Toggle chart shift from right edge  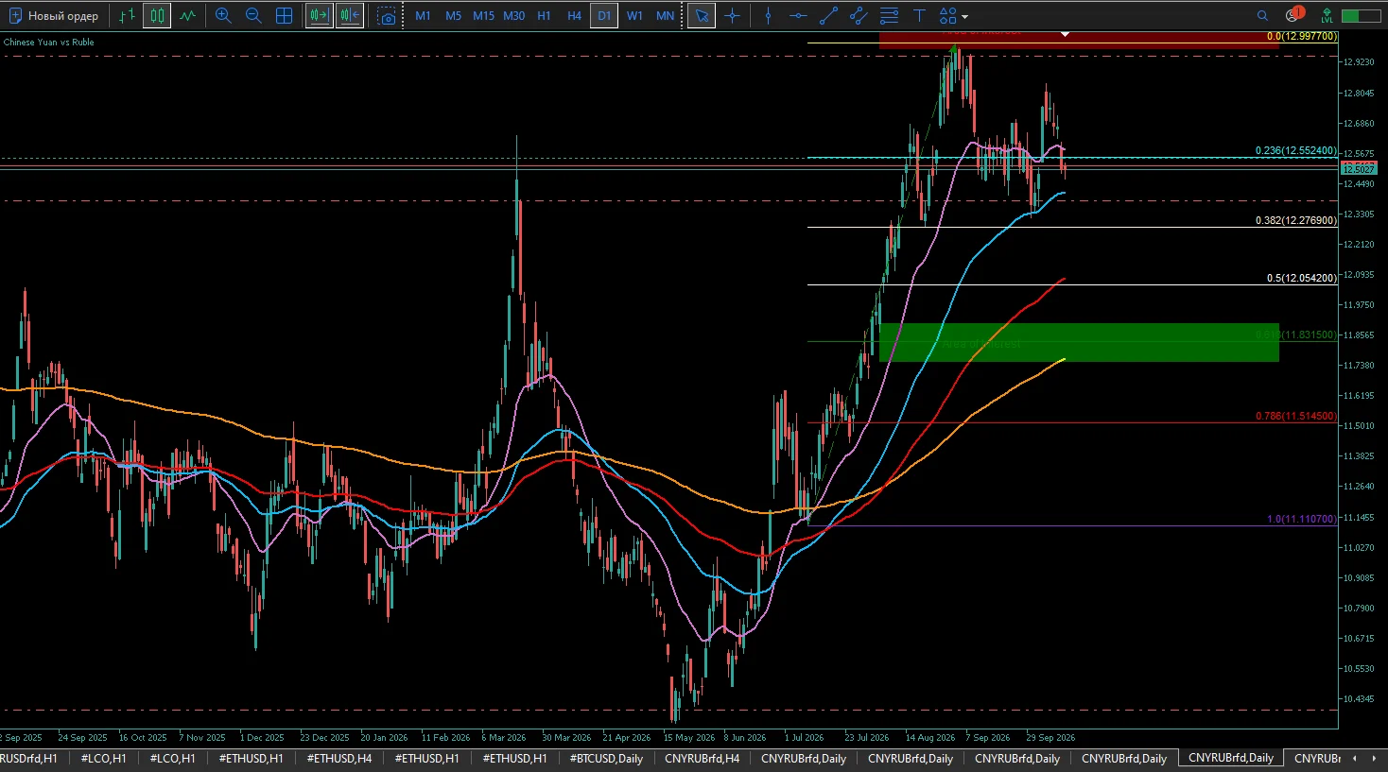(350, 16)
